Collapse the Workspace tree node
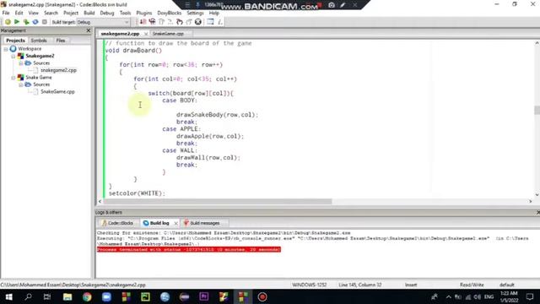This screenshot has width=540, height=304. pyautogui.click(x=6, y=49)
